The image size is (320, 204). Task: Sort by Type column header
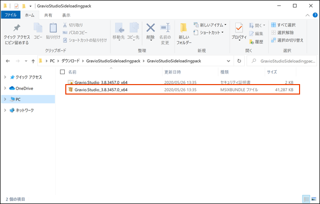224,72
